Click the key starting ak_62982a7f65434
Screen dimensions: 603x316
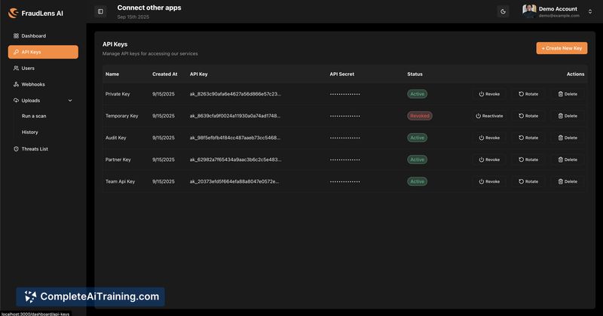[235, 160]
